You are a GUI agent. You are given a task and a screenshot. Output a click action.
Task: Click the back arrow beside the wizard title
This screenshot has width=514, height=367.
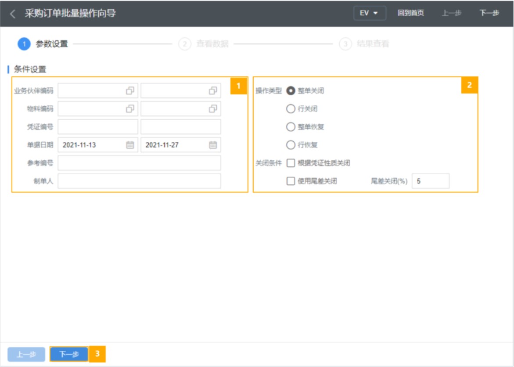pyautogui.click(x=13, y=14)
